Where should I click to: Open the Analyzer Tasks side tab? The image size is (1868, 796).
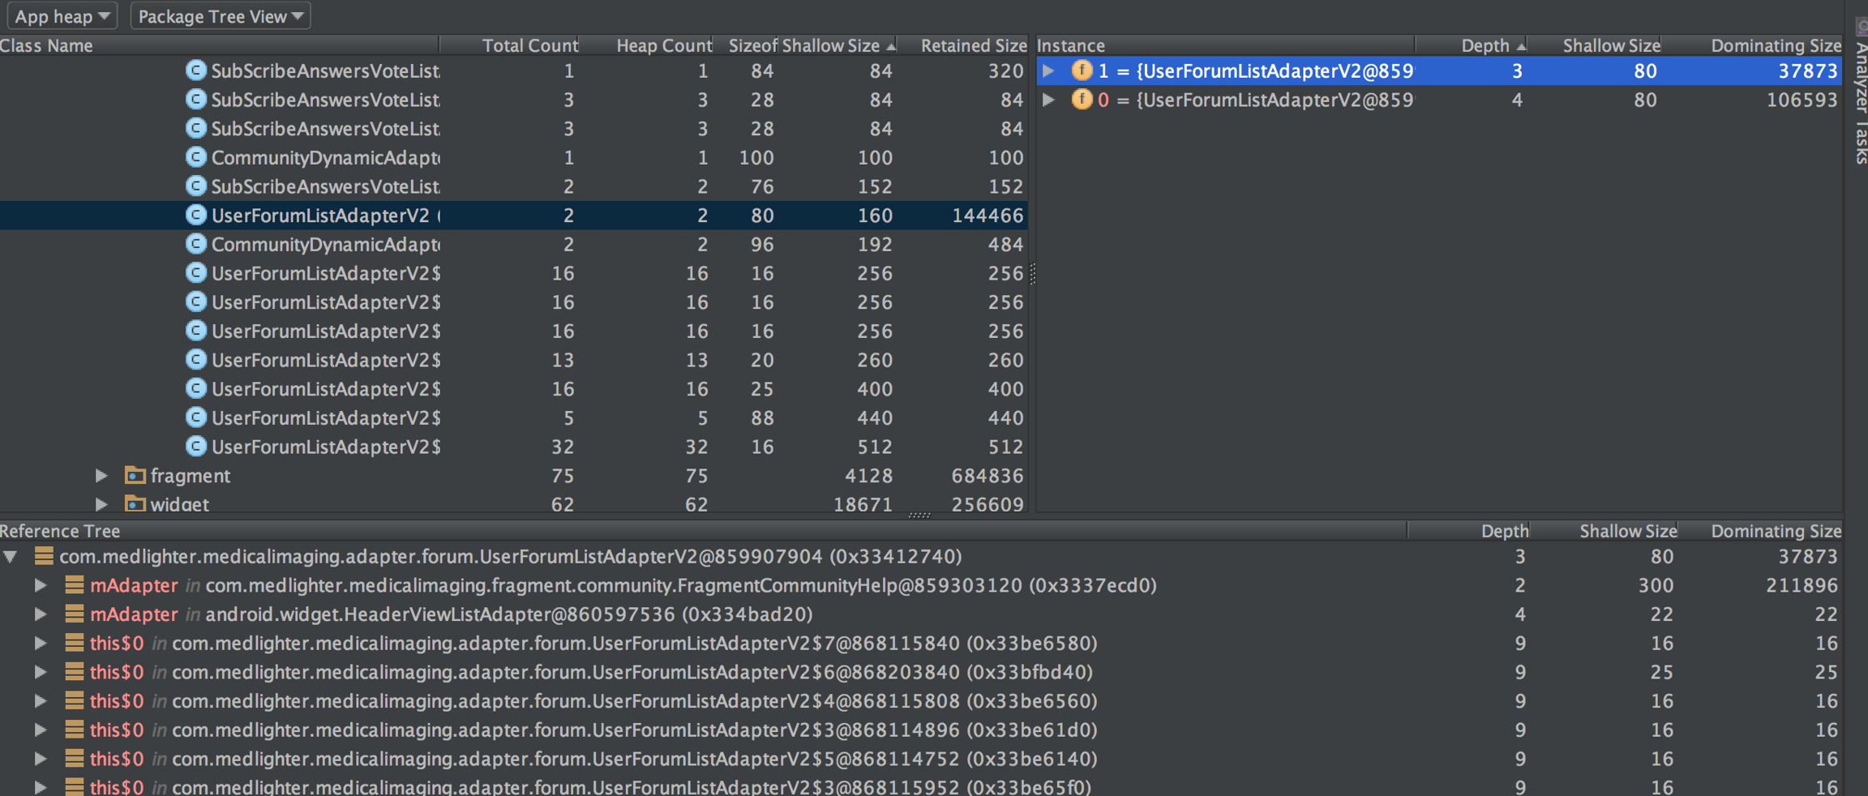[1860, 97]
